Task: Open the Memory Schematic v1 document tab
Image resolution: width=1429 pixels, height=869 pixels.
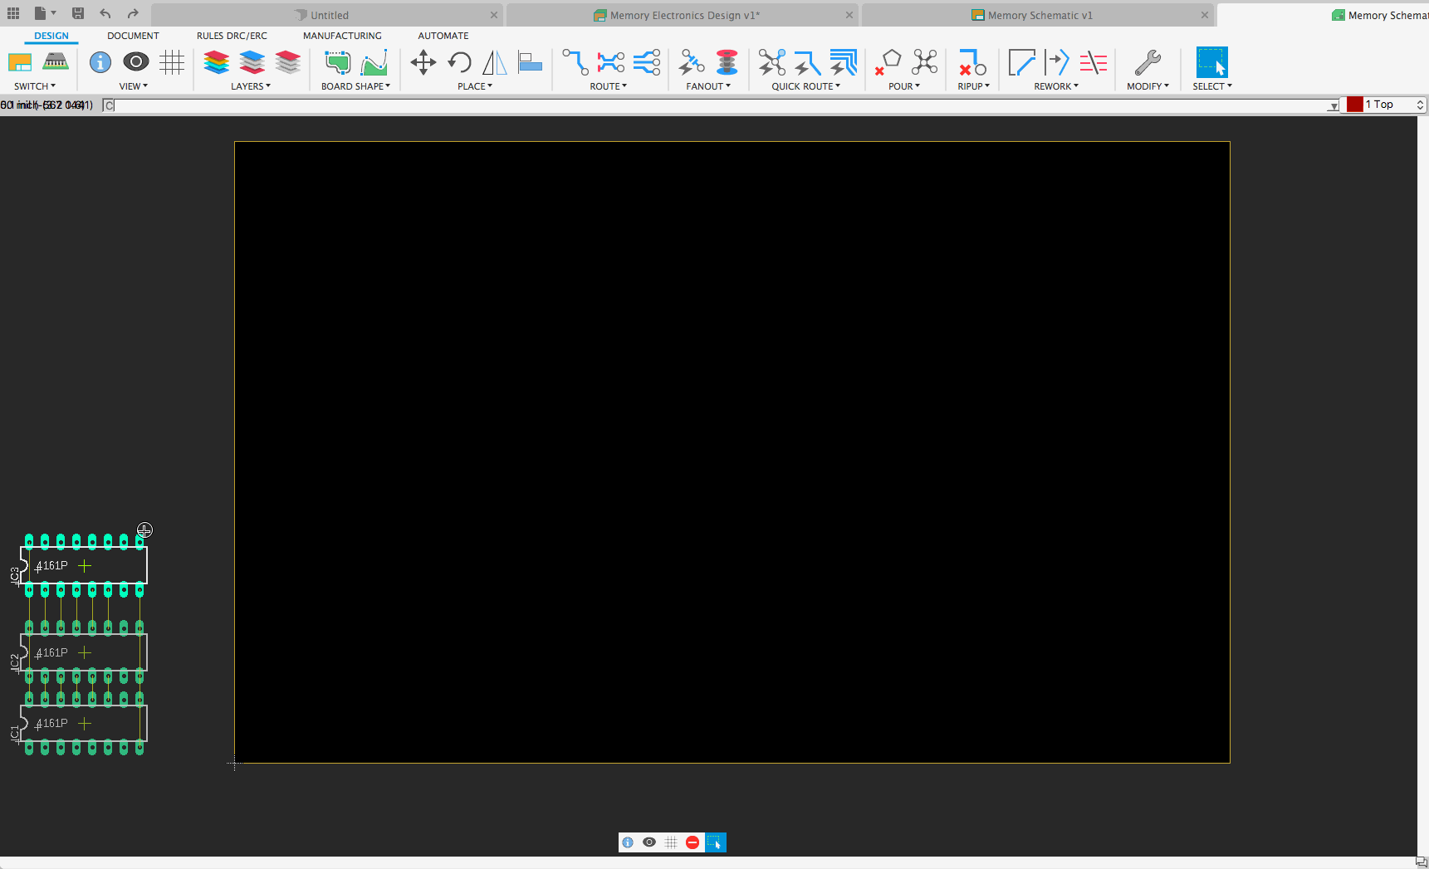Action: (1037, 15)
